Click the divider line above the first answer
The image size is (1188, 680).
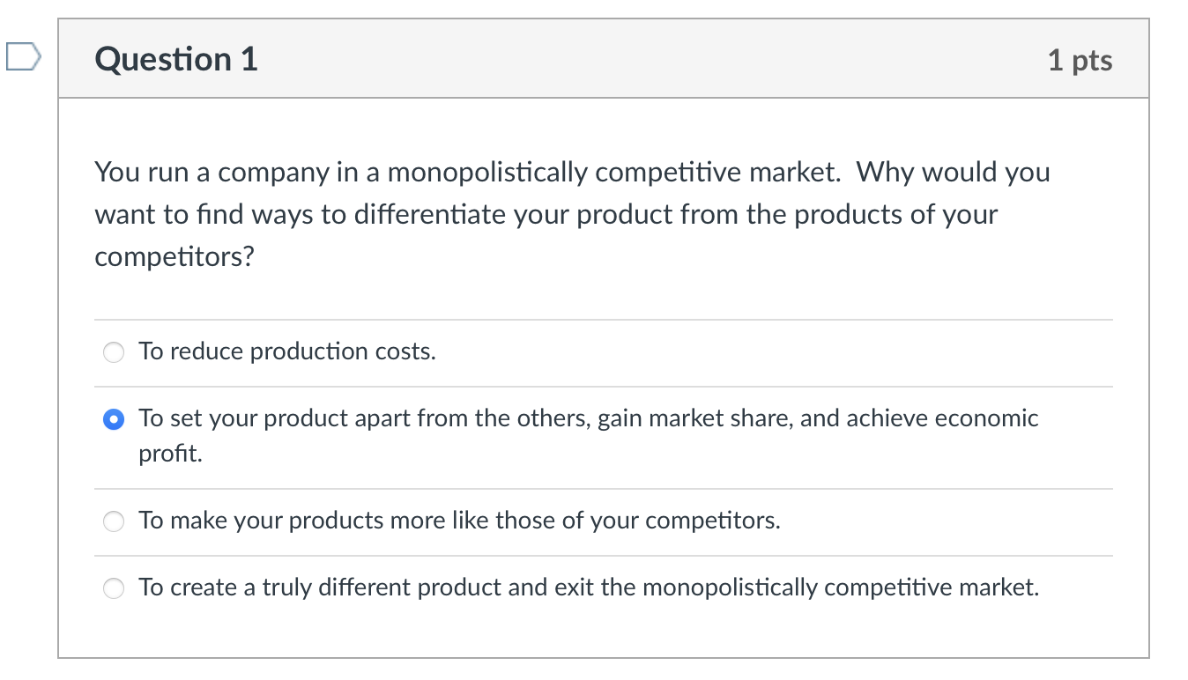click(x=602, y=319)
